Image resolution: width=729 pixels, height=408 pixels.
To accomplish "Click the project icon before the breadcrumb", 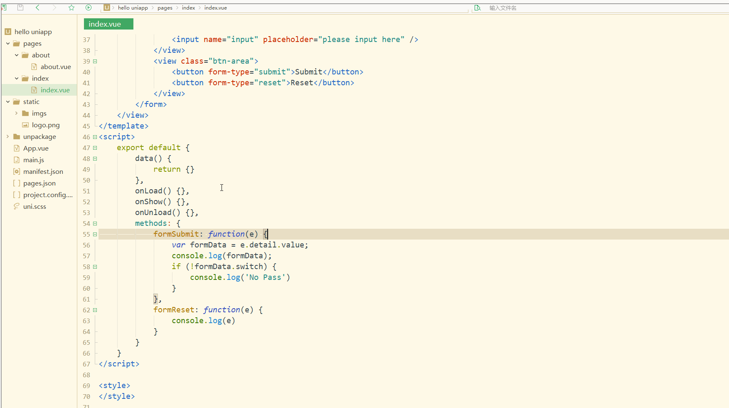I will [x=107, y=7].
